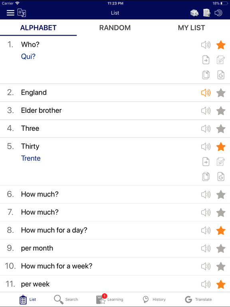
Task: Tap the header speaker sound icon
Action: tap(218, 13)
